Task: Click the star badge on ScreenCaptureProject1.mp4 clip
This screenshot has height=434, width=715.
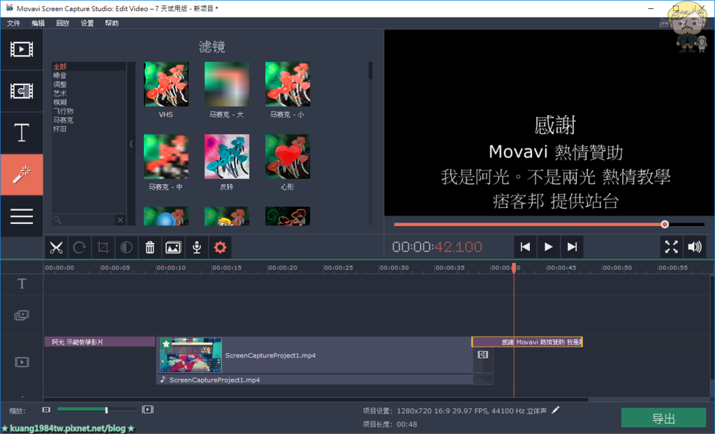Action: click(x=166, y=344)
